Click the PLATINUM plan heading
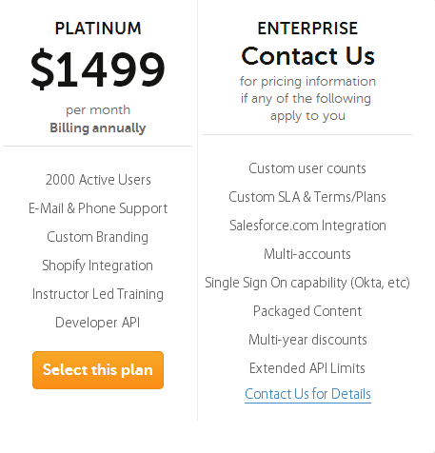This screenshot has width=435, height=453. (x=98, y=29)
